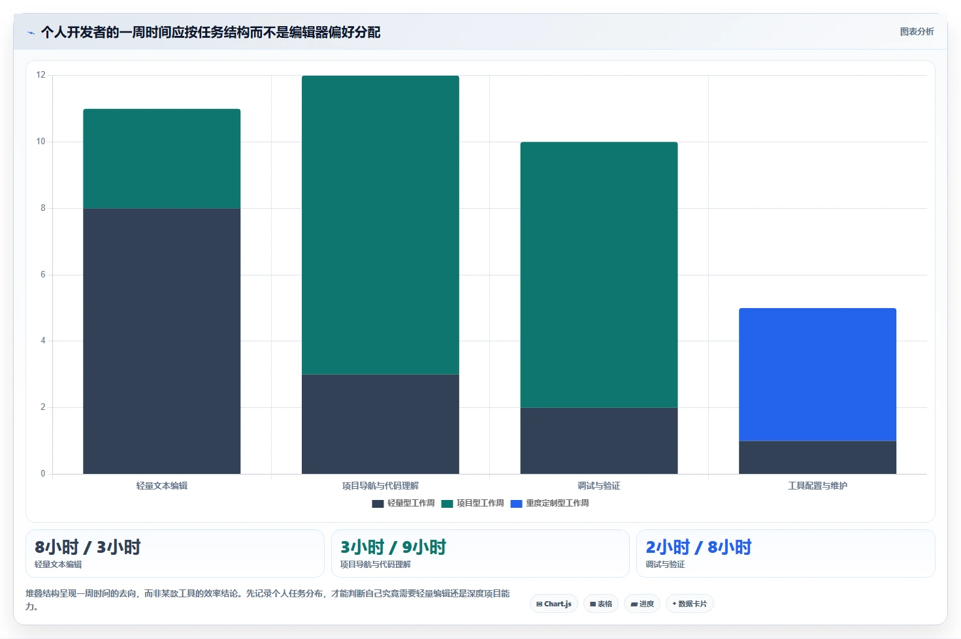Click the y-axis tick label 0
The height and width of the screenshot is (639, 961).
click(43, 474)
